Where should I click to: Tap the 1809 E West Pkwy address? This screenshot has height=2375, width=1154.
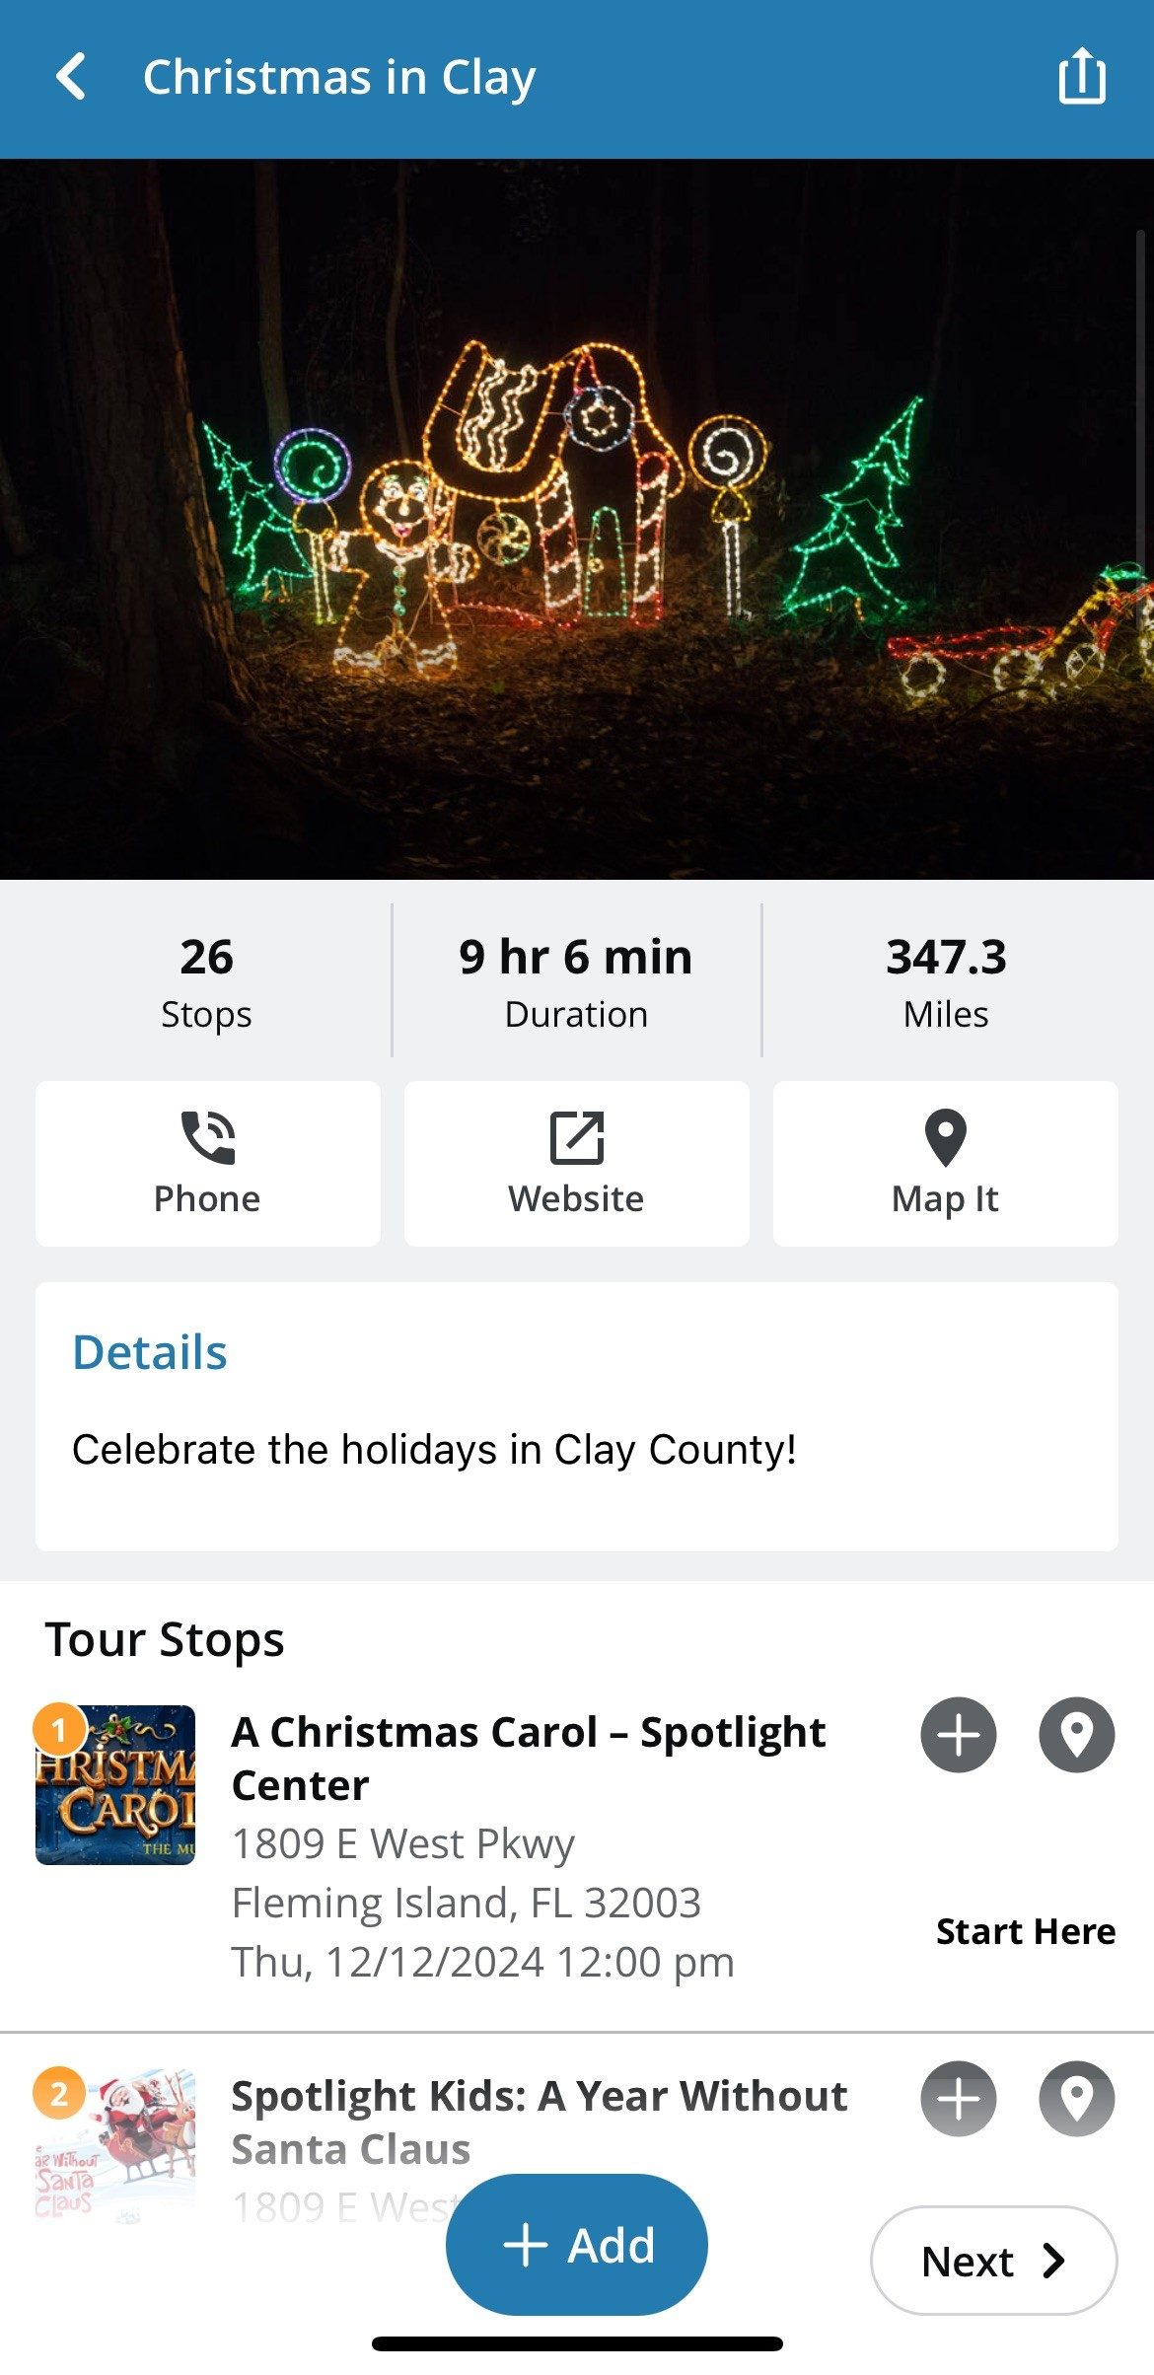click(x=402, y=1843)
